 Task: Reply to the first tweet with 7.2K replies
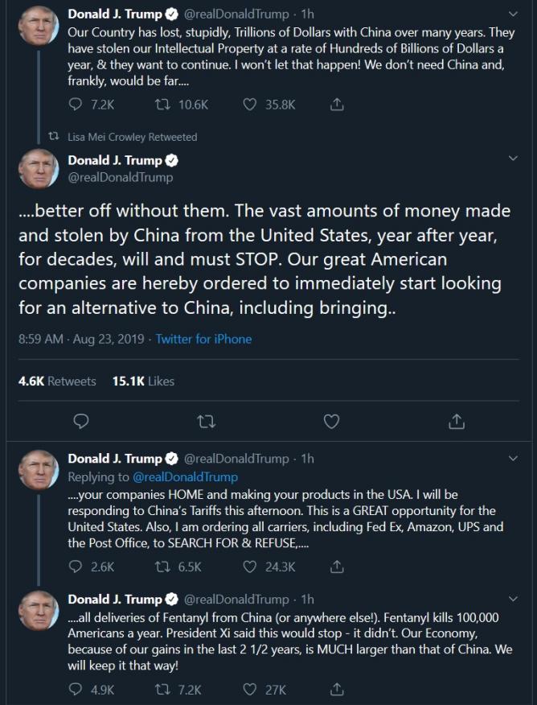tap(76, 105)
